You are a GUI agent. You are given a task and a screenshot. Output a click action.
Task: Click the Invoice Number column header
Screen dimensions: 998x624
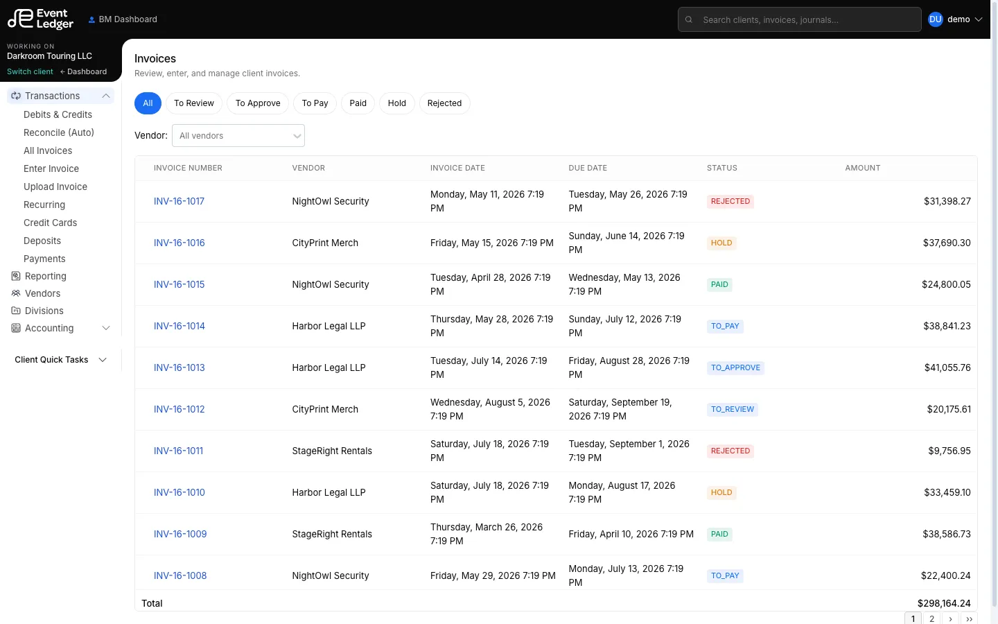(x=188, y=168)
